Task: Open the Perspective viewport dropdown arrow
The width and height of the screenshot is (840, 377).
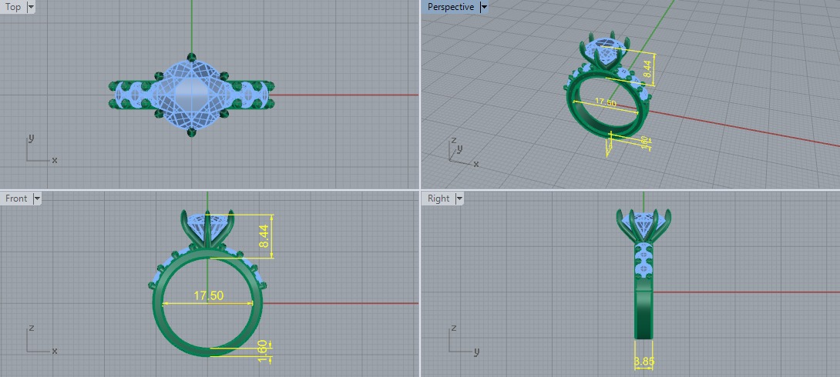Action: (x=484, y=7)
